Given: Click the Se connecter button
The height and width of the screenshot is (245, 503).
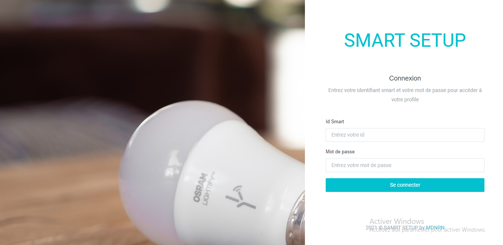Looking at the screenshot, I should (x=405, y=185).
